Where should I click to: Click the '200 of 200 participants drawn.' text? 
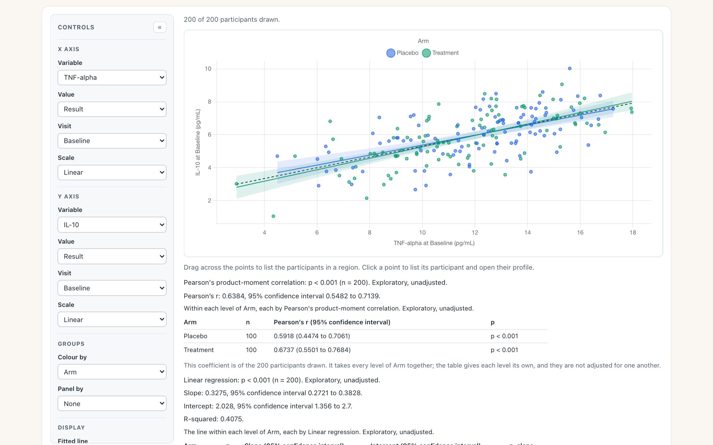232,19
